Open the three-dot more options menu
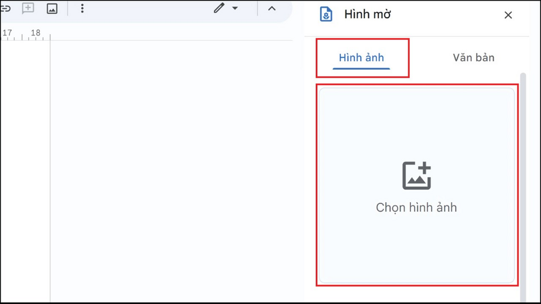 coord(82,8)
